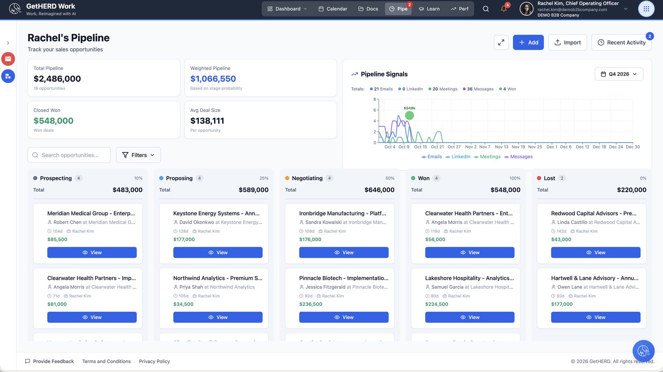Open the Filters dropdown
The width and height of the screenshot is (663, 372).
coord(138,155)
